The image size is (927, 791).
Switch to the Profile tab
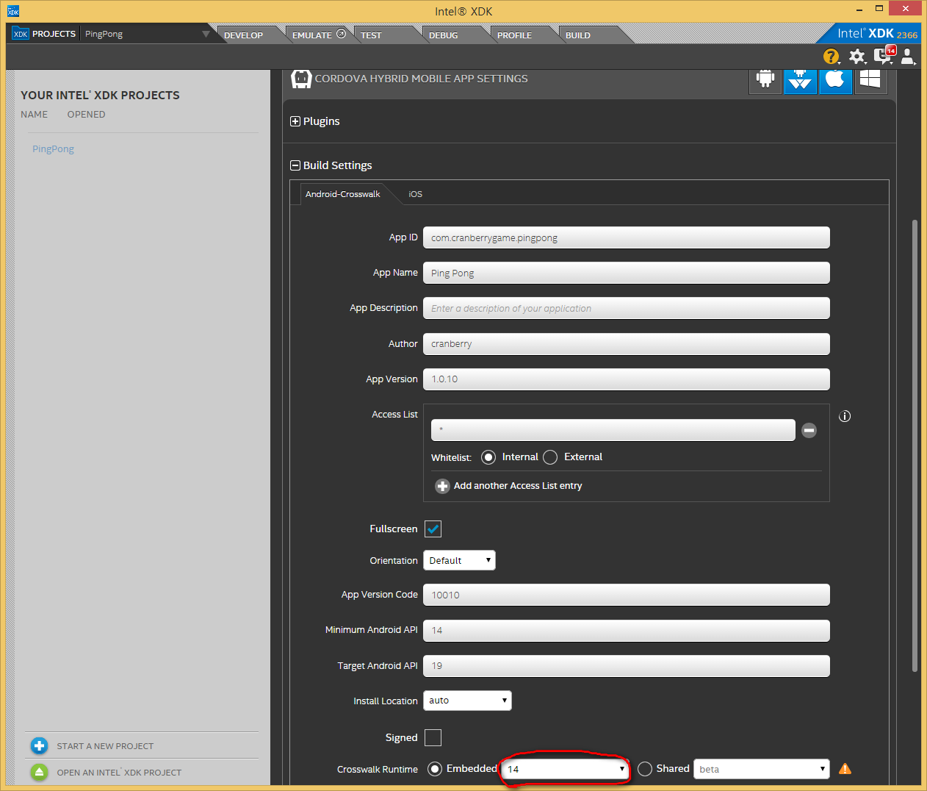point(514,35)
